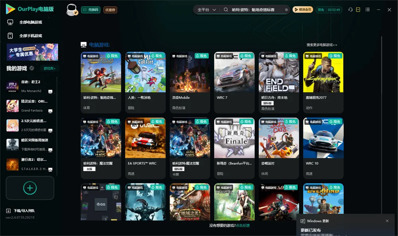This screenshot has height=236, width=398.
Task: Open the GG game card thumbnail
Action: tap(101, 202)
